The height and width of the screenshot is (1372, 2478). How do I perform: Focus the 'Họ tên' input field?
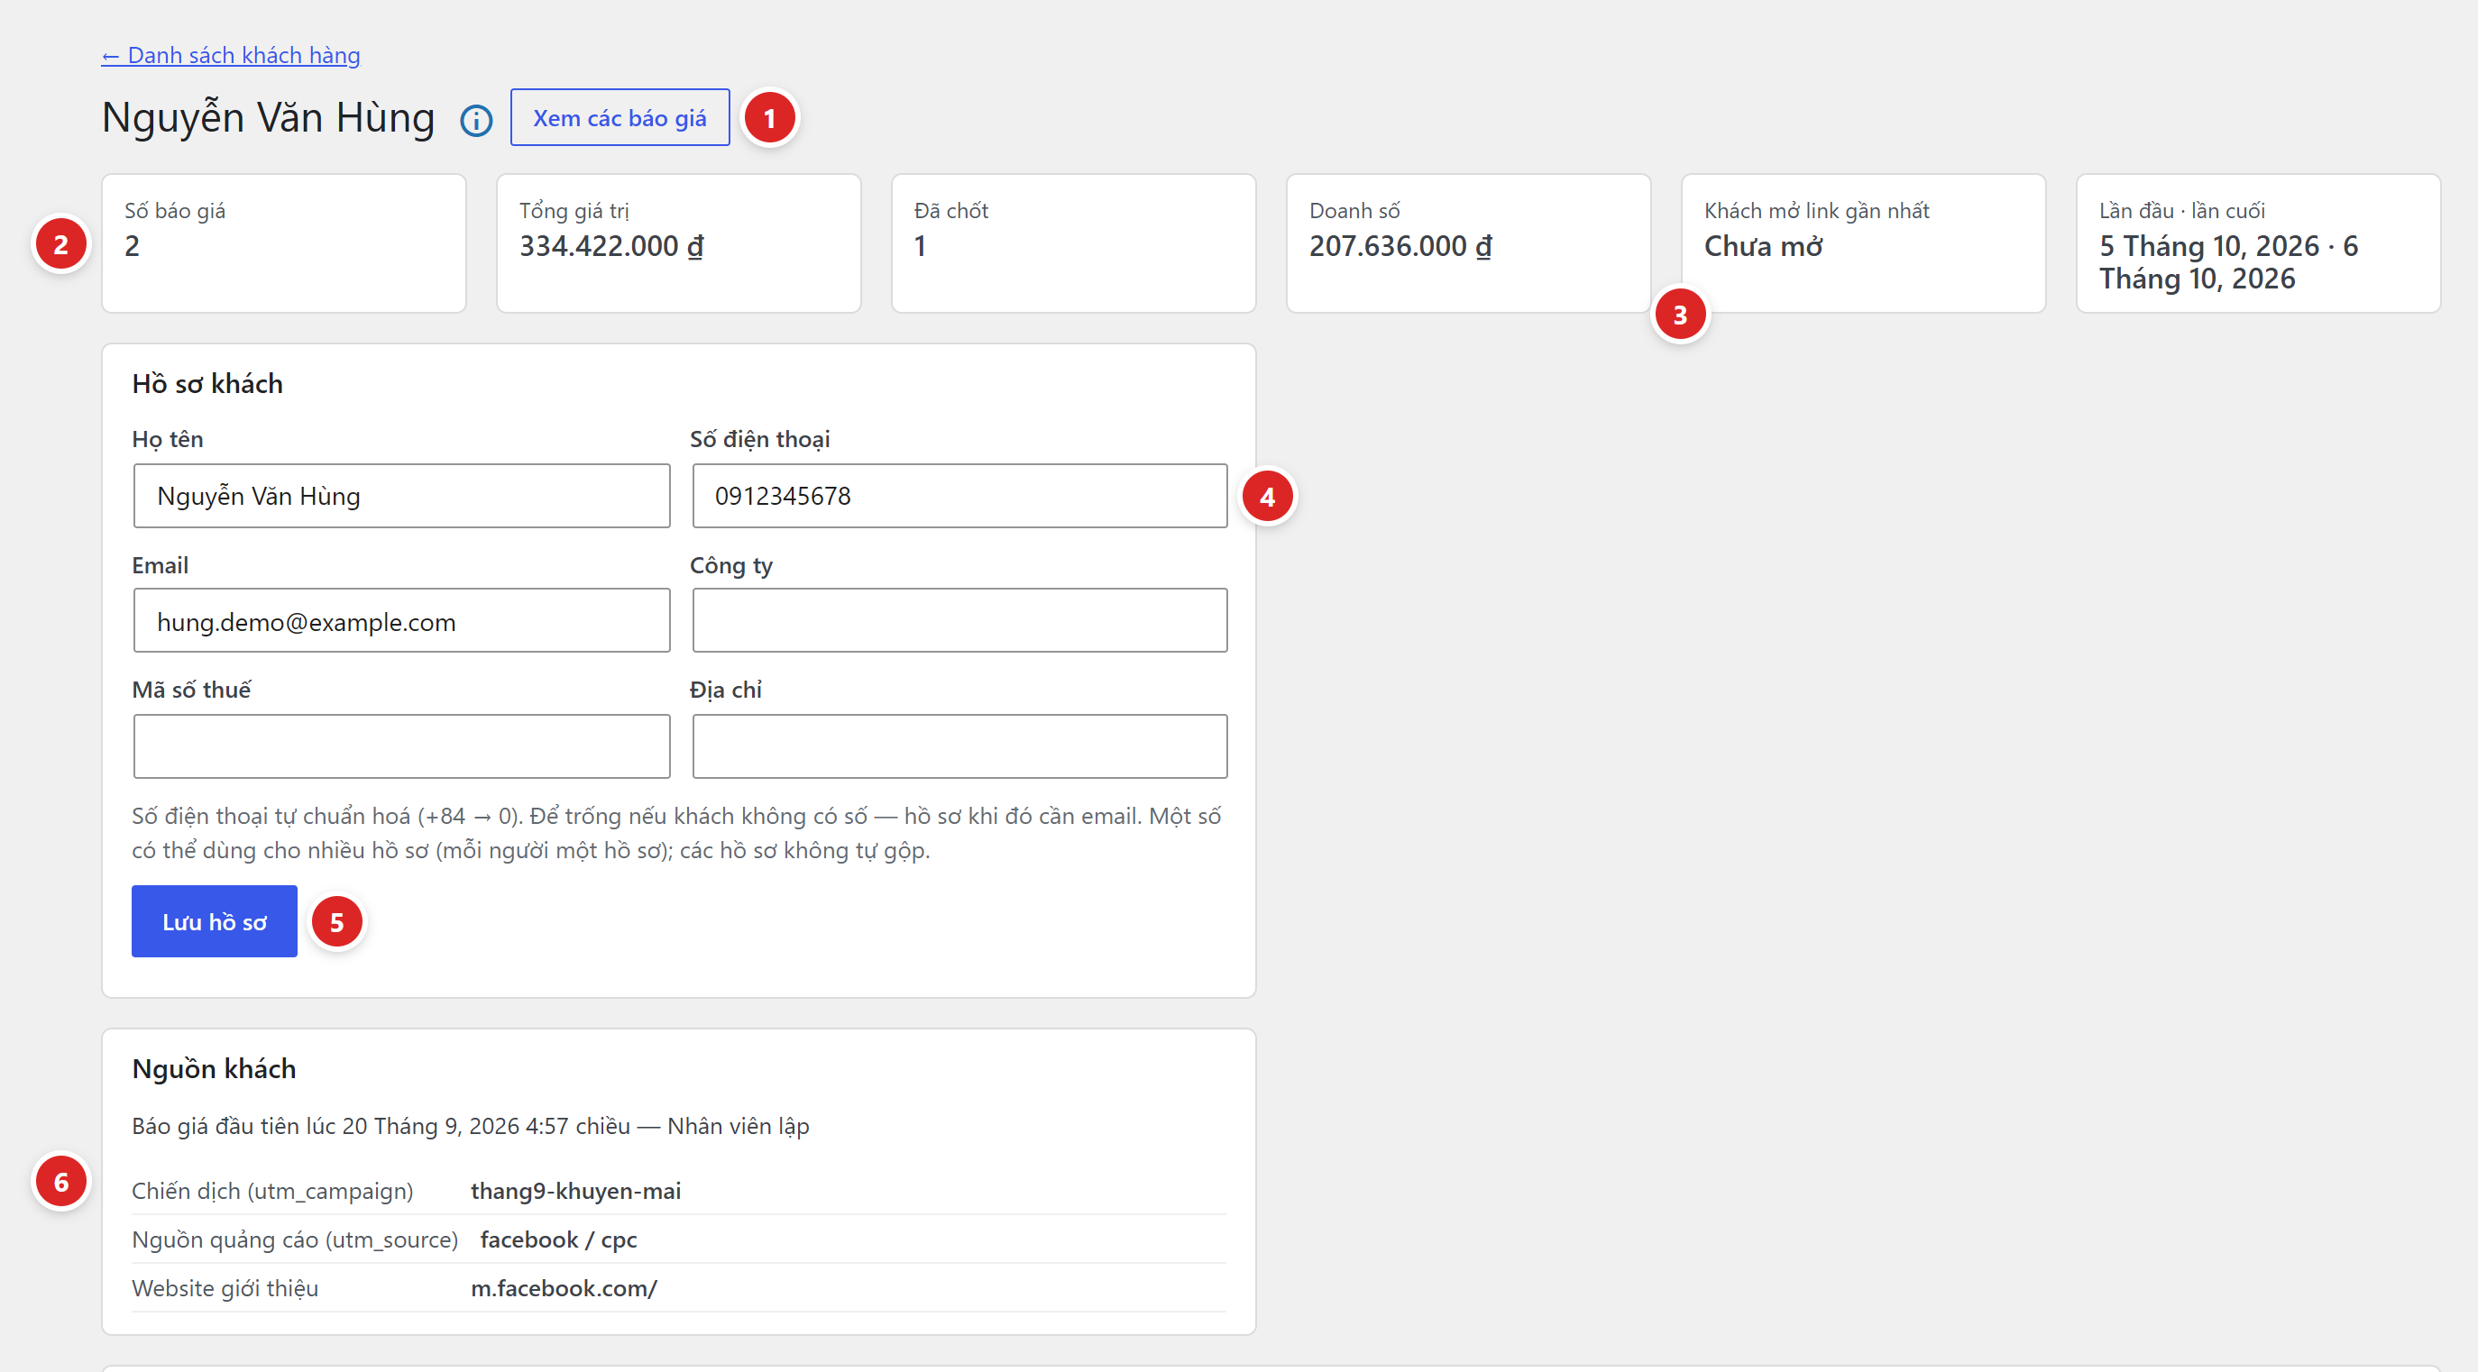coord(401,495)
